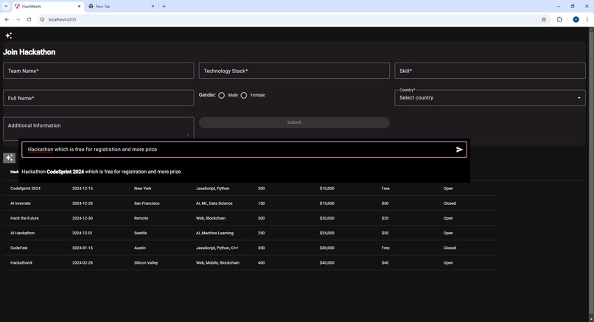Switch to the New Tab tab
This screenshot has height=322, width=594.
(122, 7)
